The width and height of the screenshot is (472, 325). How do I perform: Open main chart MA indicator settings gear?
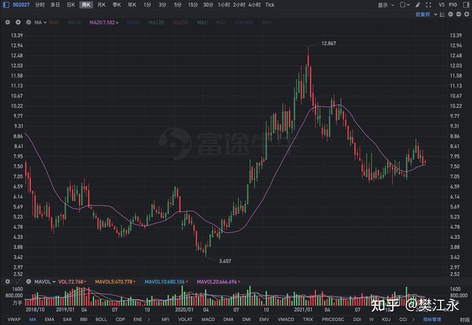tap(7, 22)
